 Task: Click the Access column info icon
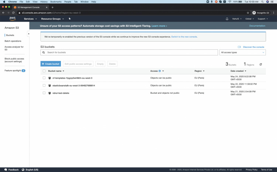coord(160,71)
